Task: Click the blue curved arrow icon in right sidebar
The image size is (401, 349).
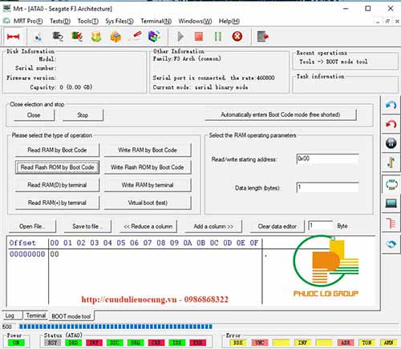Action: tap(391, 105)
